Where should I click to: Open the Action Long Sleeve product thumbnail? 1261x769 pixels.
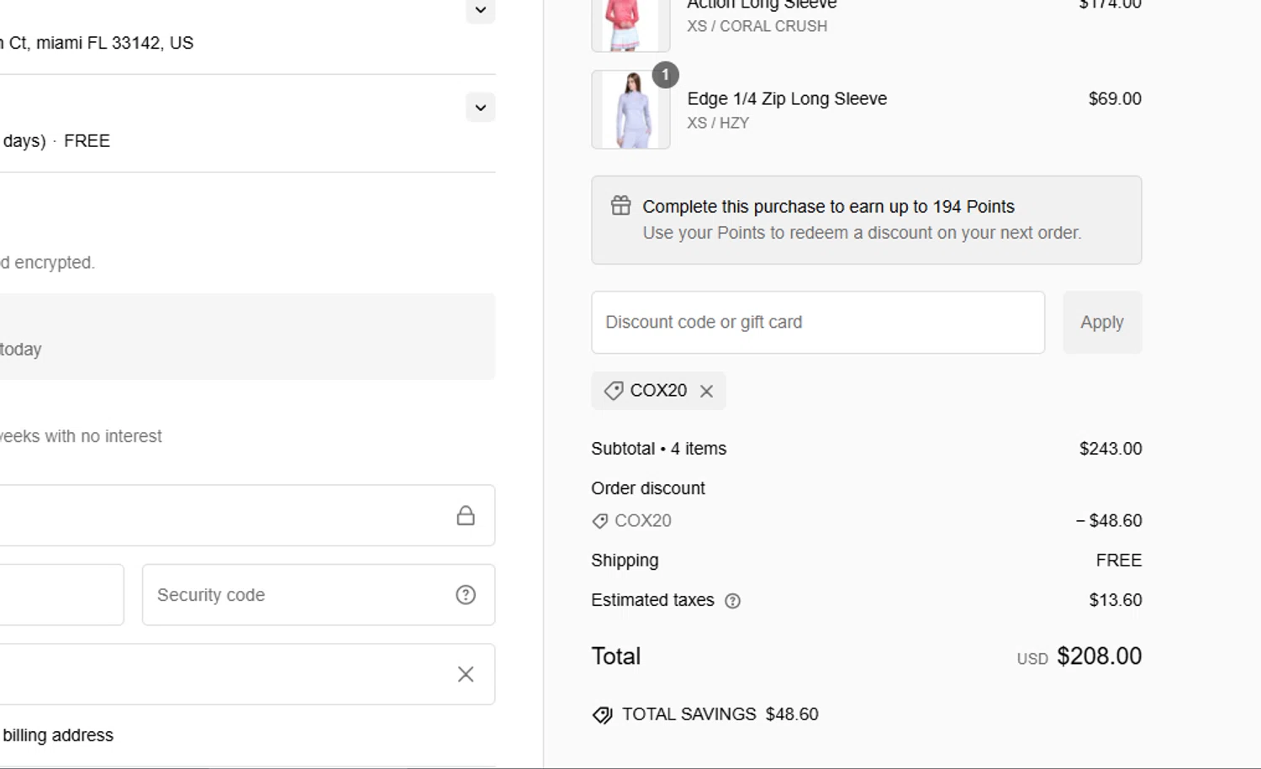click(630, 25)
